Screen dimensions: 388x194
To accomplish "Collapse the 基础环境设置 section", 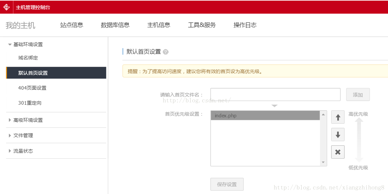I will point(25,45).
